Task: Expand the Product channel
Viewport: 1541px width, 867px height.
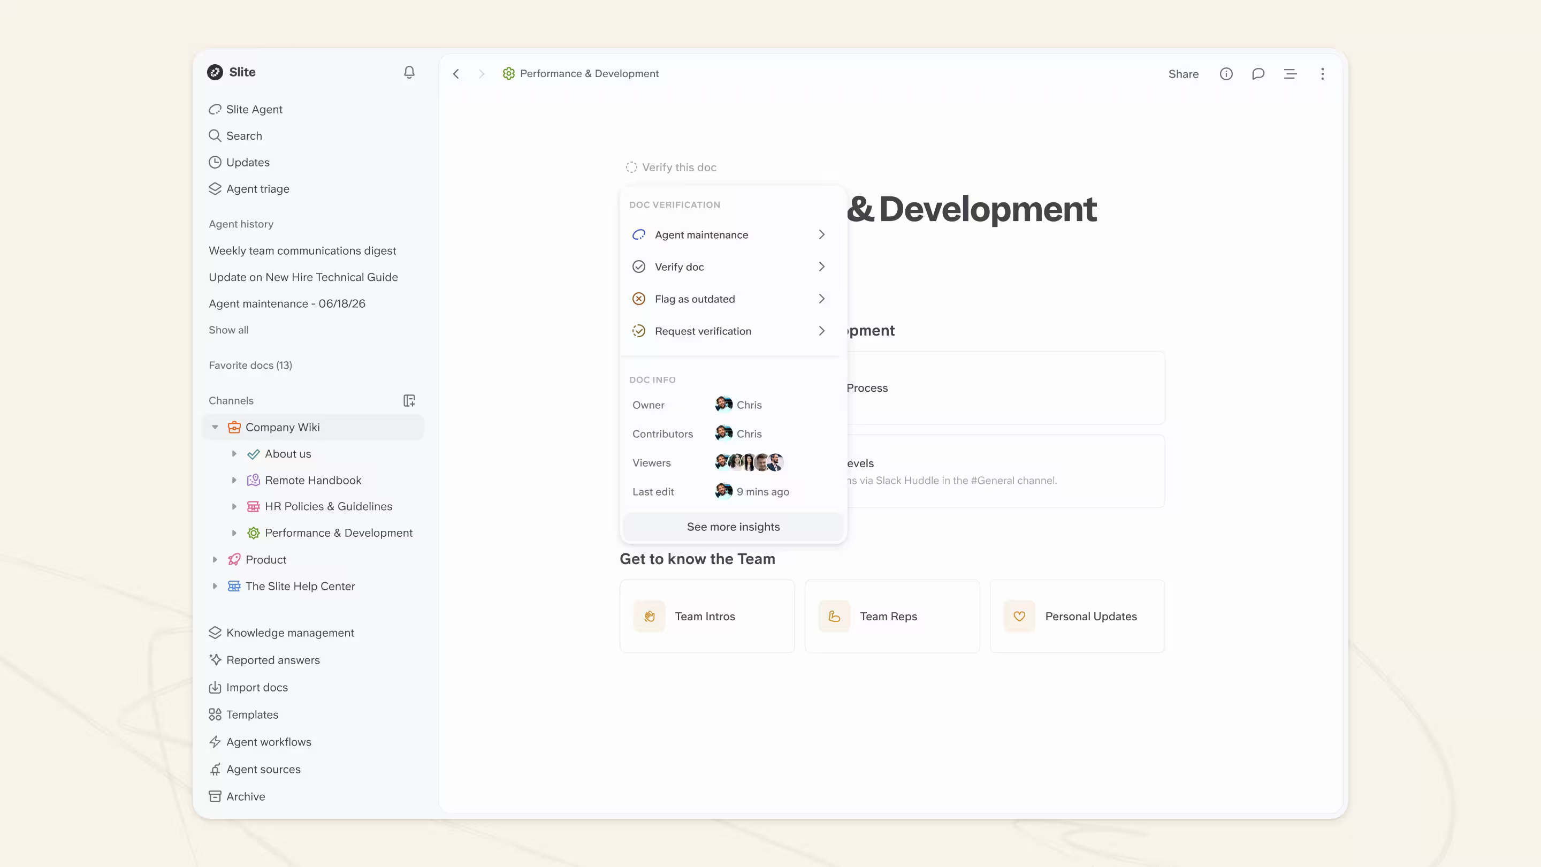Action: 215,559
